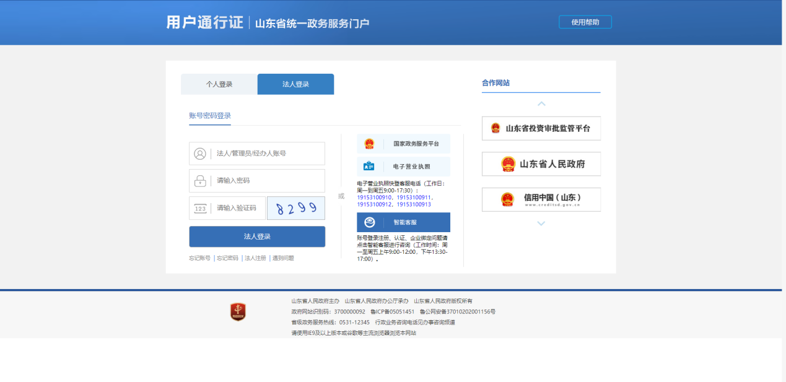Click the padlock icon in password field
This screenshot has height=382, width=786.
pyautogui.click(x=200, y=181)
